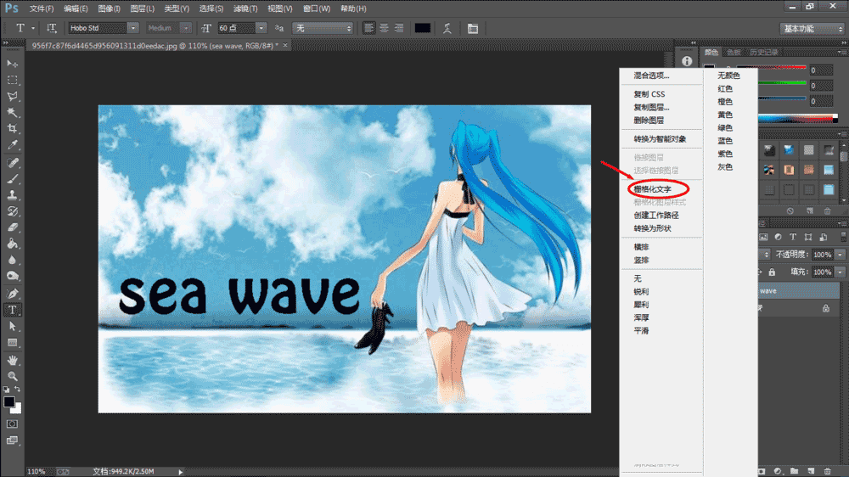Select the 红色 layer color option

tap(725, 88)
